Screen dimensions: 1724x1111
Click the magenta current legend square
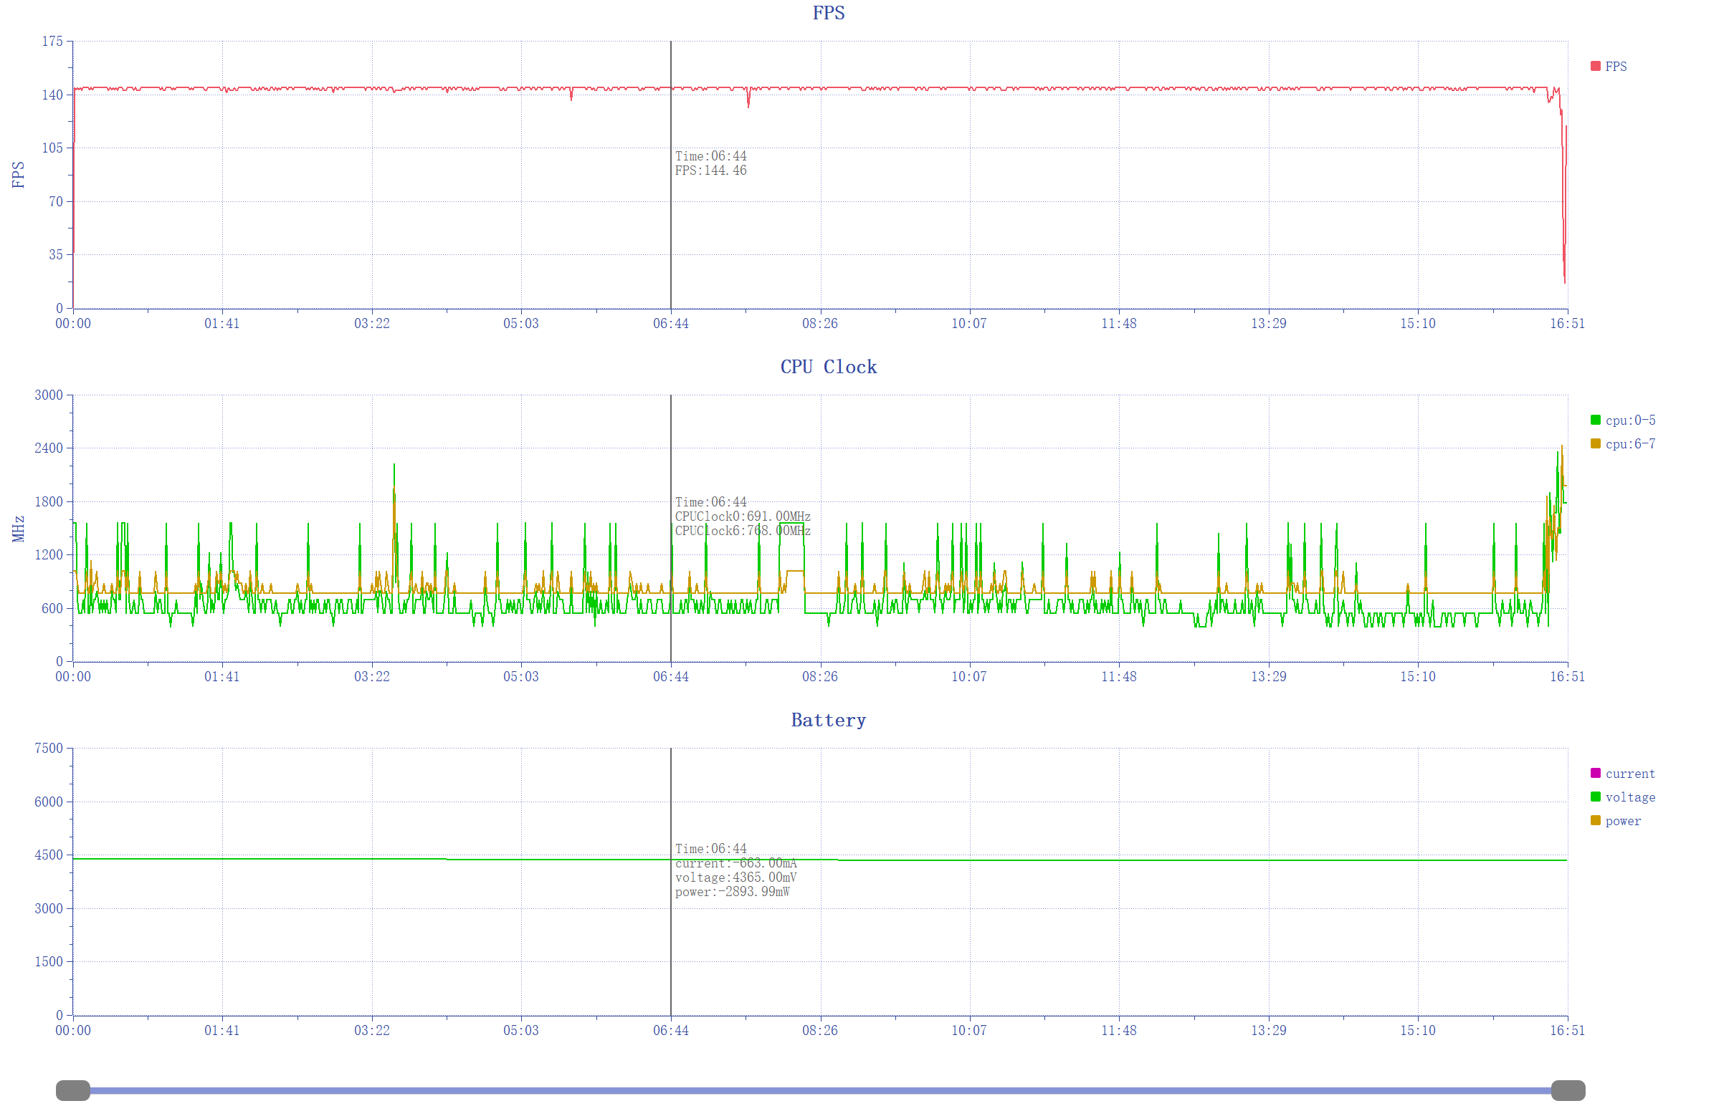coord(1596,774)
